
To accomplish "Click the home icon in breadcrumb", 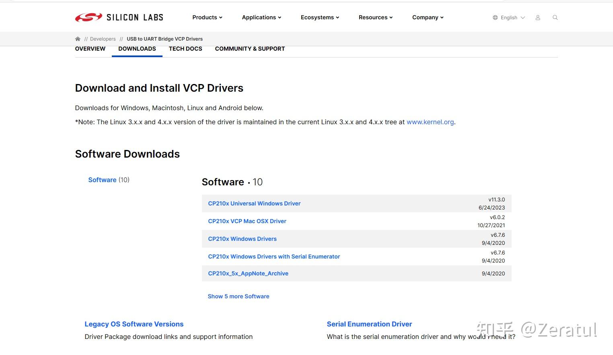I will point(78,39).
